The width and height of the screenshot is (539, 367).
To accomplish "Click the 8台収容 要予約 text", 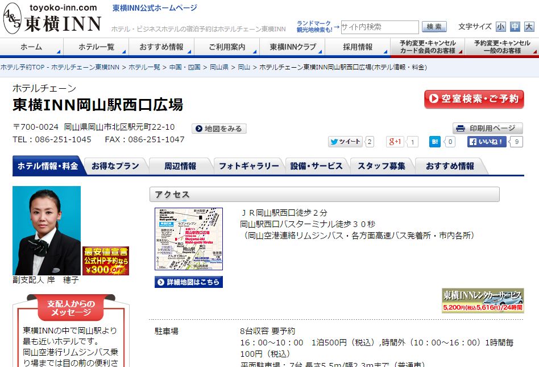I will [x=267, y=331].
